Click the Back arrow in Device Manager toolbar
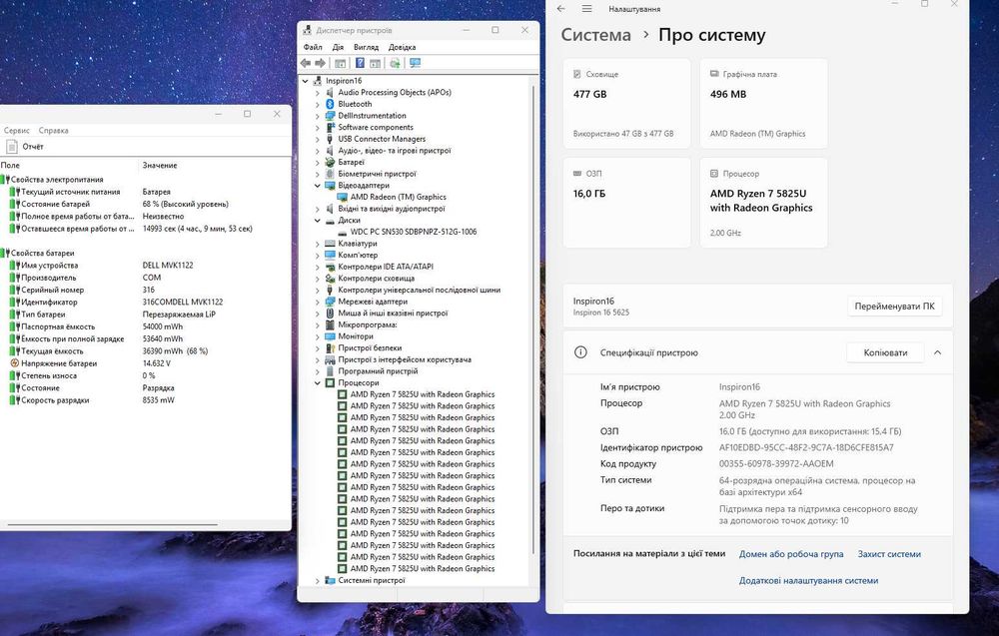Image resolution: width=999 pixels, height=636 pixels. pos(306,63)
